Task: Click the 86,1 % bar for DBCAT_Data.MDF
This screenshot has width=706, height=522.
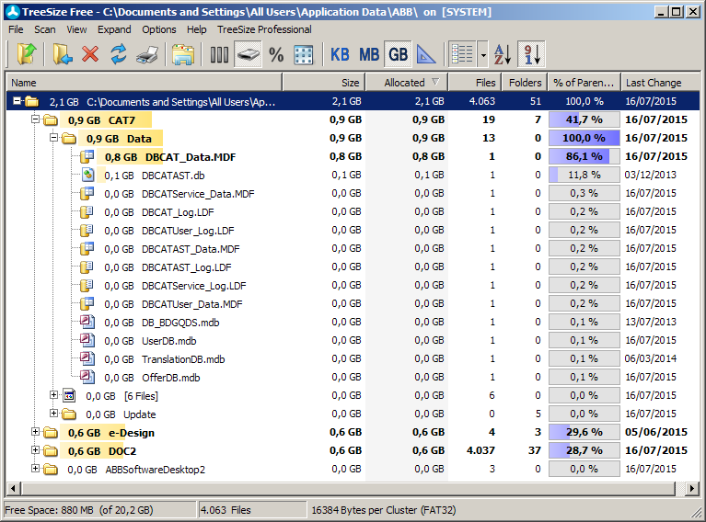Action: coord(584,156)
